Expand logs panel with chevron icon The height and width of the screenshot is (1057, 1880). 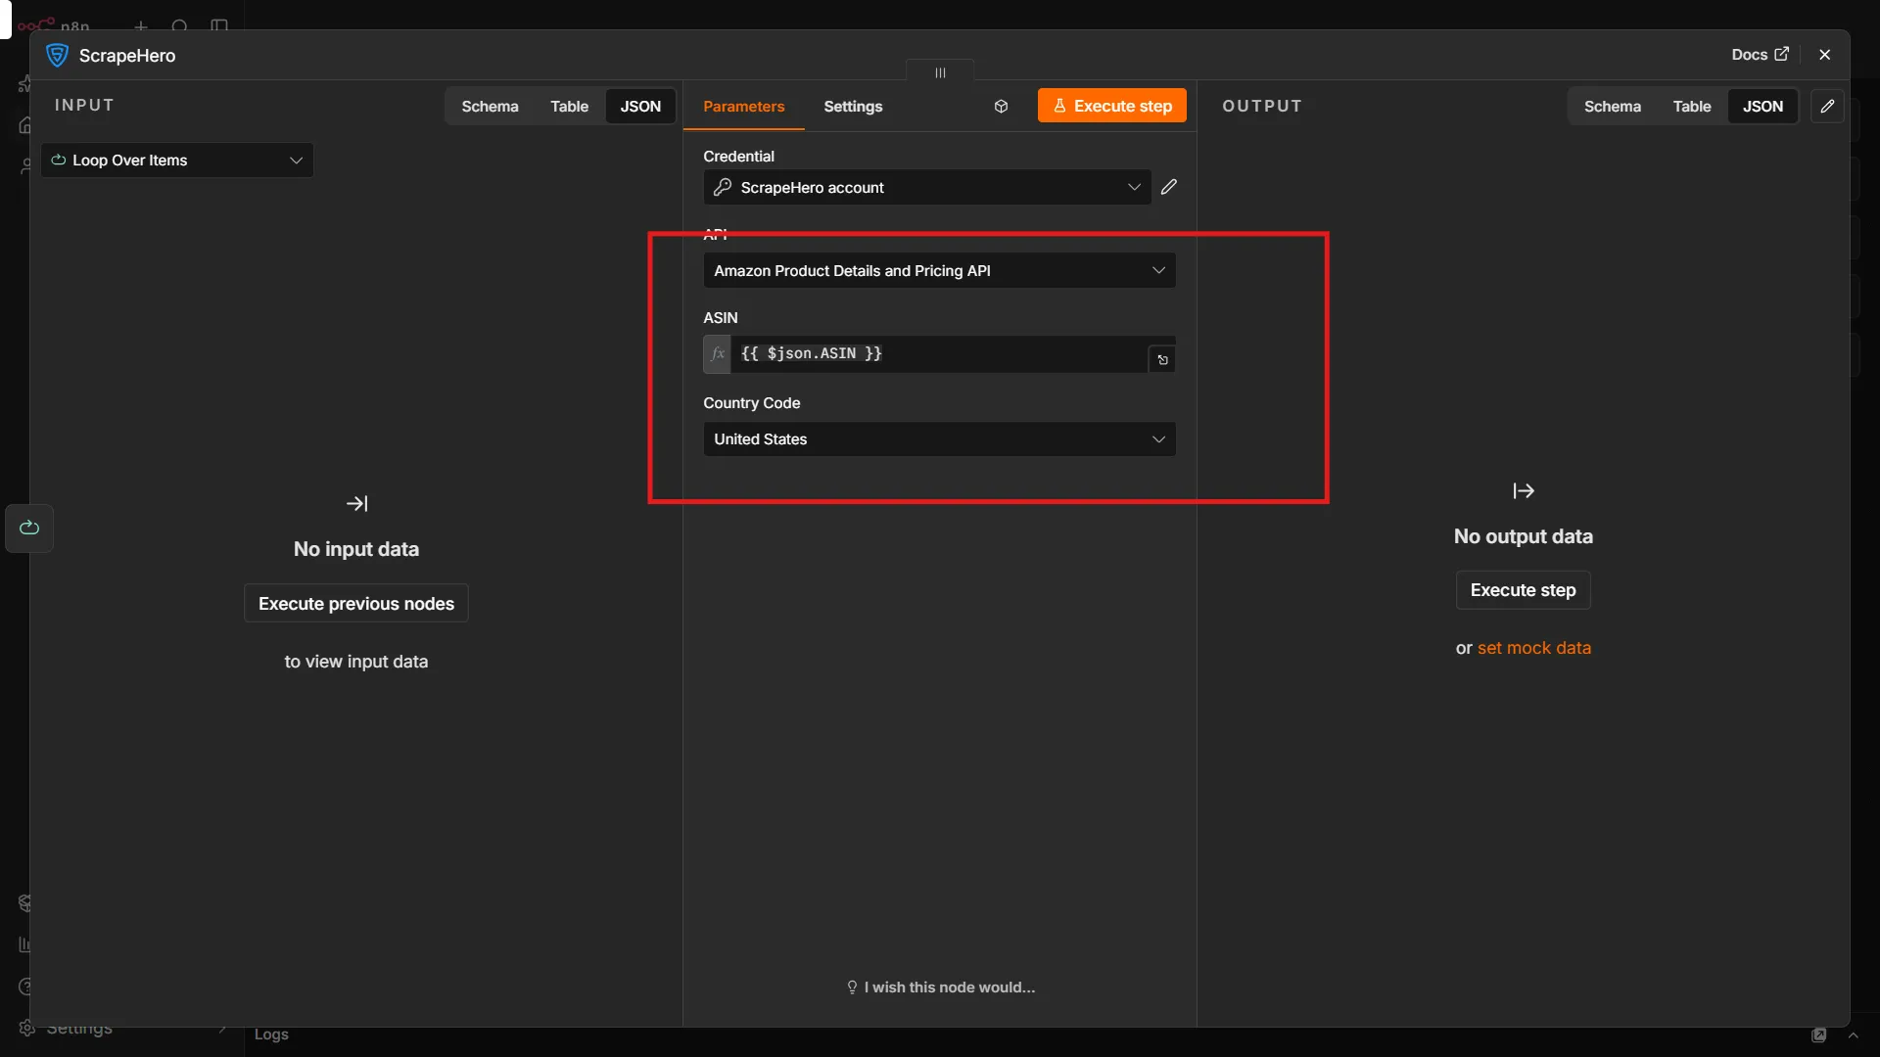point(1853,1035)
